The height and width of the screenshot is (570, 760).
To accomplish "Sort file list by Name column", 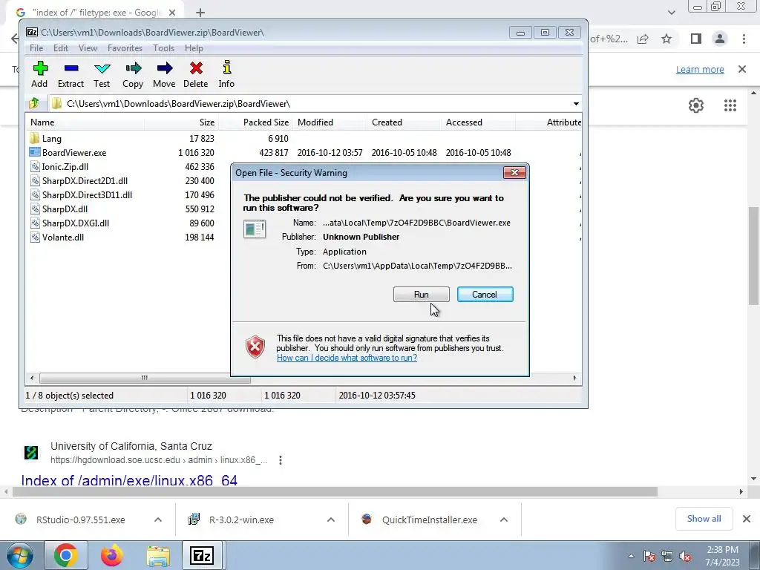I will pos(85,122).
